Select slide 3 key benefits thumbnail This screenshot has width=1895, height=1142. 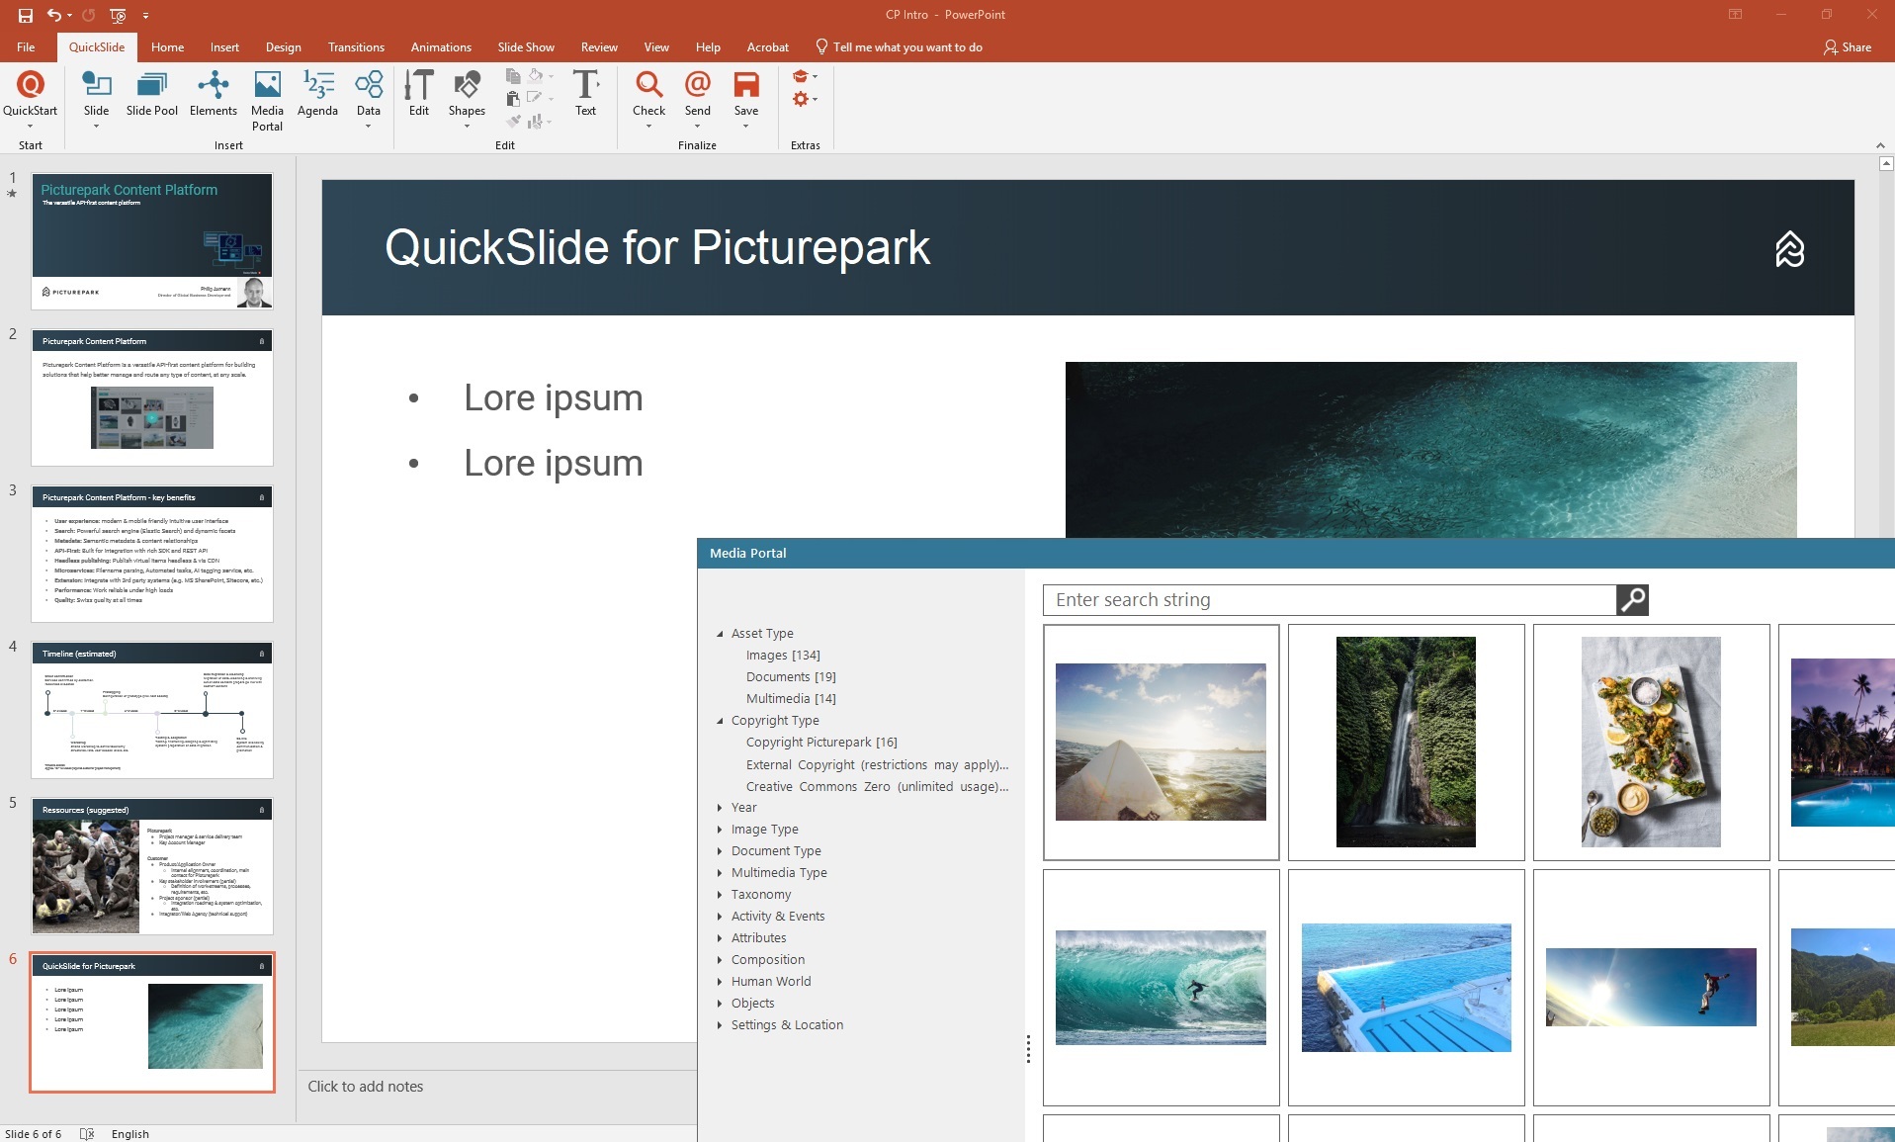point(152,554)
